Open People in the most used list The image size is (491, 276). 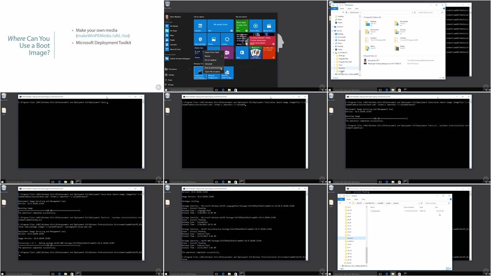[x=170, y=40]
